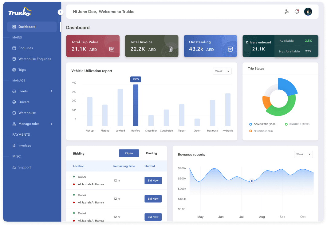Click Bid Now in second Dubai row

[x=153, y=199]
